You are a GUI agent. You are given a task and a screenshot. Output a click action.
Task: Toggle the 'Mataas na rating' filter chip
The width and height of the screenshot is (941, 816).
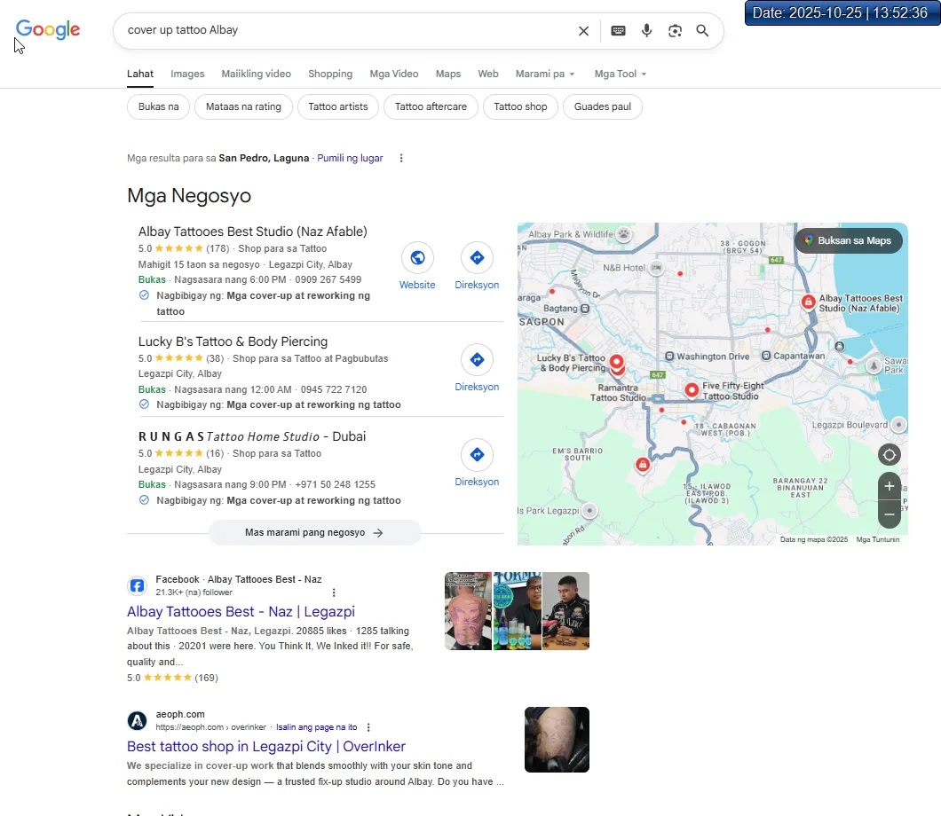(243, 107)
